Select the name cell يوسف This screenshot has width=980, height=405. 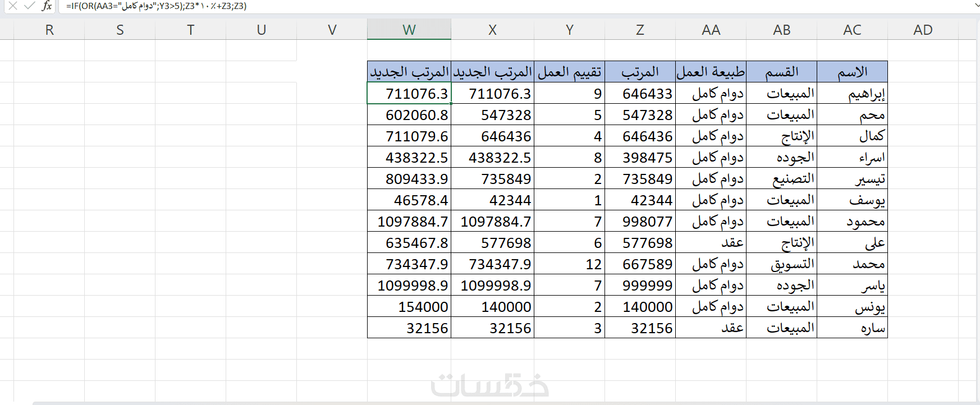(852, 200)
